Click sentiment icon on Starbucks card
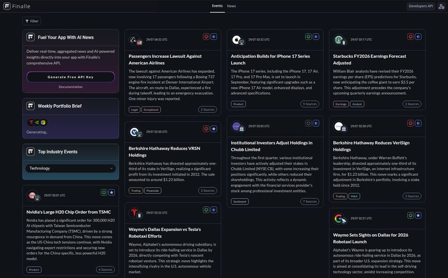 click(410, 36)
